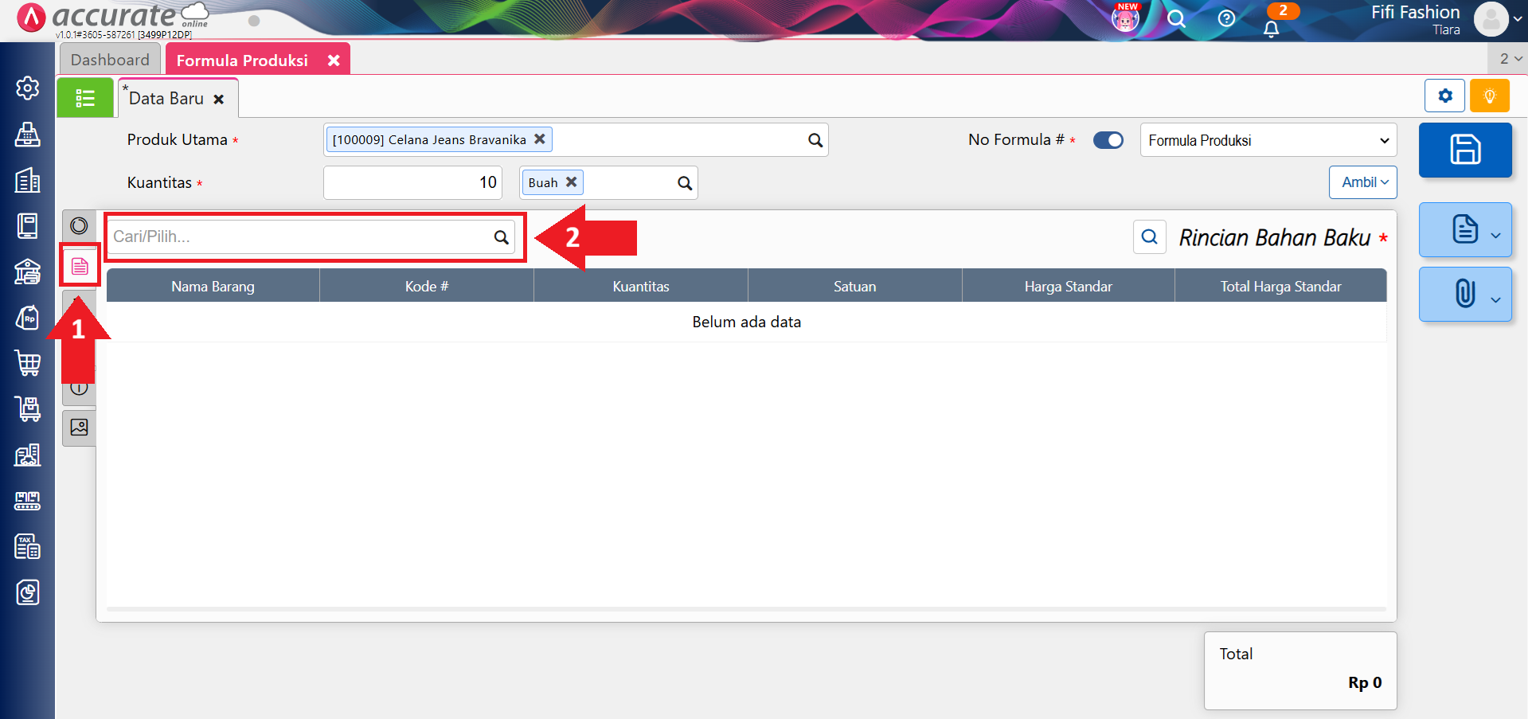Switch to the Dashboard tab
This screenshot has height=719, width=1528.
tap(110, 60)
